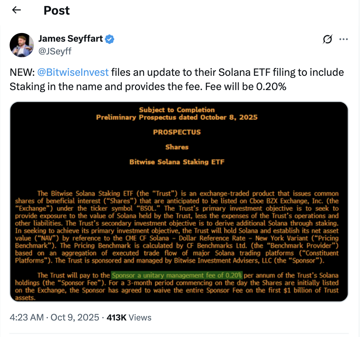Click the 'Shares' heading in the image
This screenshot has width=360, height=337.
pyautogui.click(x=177, y=147)
